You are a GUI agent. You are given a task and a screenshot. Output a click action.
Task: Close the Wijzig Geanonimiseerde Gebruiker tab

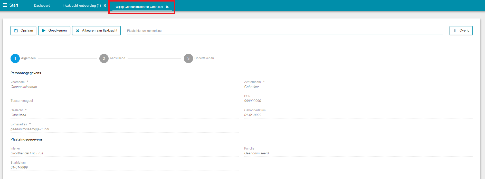coord(167,7)
